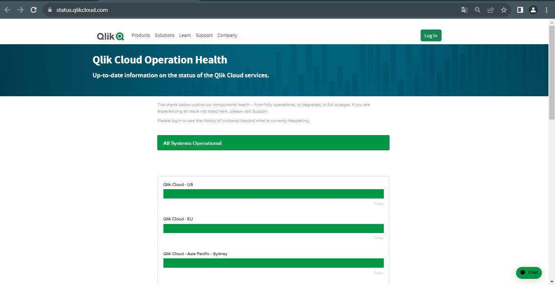Image resolution: width=555 pixels, height=285 pixels.
Task: Go back with the browser back arrow
Action: (x=7, y=10)
